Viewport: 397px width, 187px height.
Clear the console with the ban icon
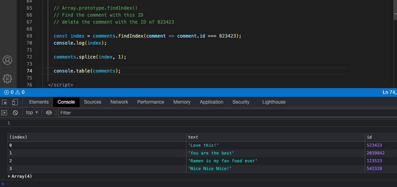pos(15,113)
